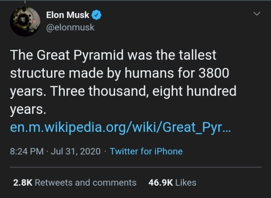Click the word "Retweets" in the stats row
The height and width of the screenshot is (198, 271).
click(x=50, y=182)
